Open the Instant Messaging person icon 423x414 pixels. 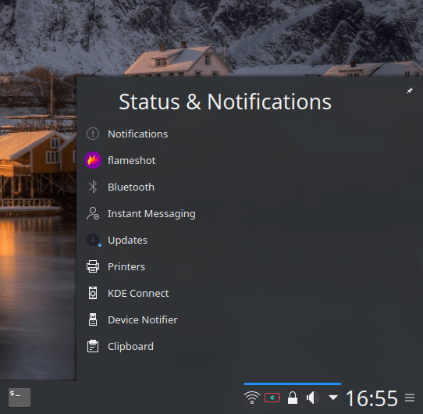[93, 213]
